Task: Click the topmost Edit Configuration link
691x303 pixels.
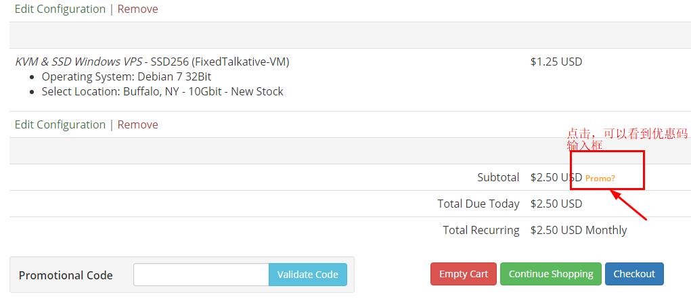Action: click(x=60, y=9)
